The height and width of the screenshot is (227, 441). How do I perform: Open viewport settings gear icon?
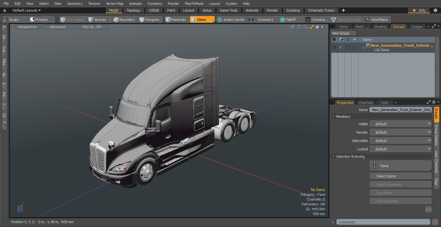pos(318,27)
